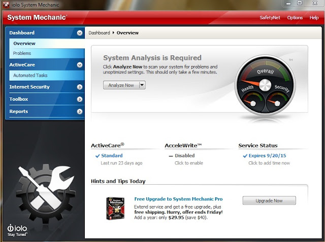Click the Analyze Now button
The height and width of the screenshot is (242, 325).
[121, 85]
